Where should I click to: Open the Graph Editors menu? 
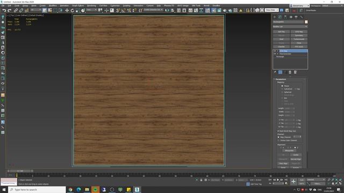point(78,6)
